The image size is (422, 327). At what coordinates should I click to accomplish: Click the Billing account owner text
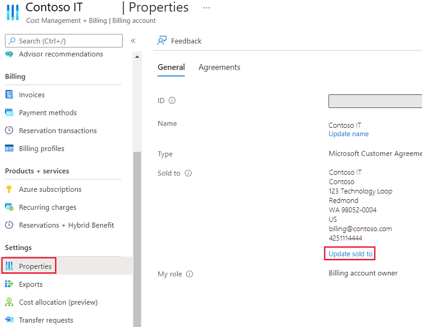point(363,273)
